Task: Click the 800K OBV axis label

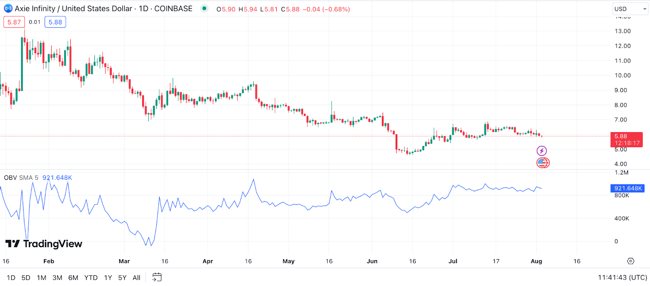Action: pos(622,196)
